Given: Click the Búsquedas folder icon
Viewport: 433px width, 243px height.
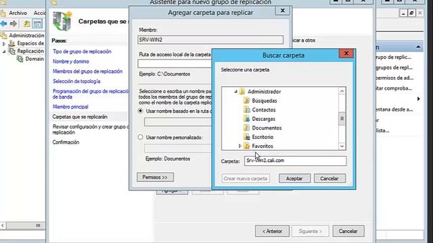Looking at the screenshot, I should click(x=246, y=101).
